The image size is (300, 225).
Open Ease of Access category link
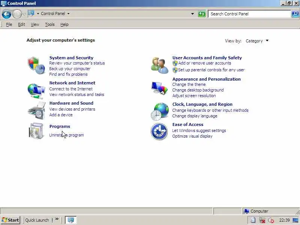tap(188, 124)
